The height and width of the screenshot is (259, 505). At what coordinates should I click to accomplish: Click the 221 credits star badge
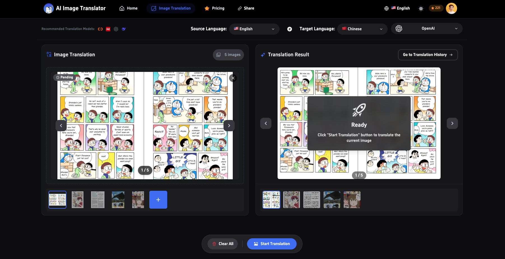pos(436,8)
